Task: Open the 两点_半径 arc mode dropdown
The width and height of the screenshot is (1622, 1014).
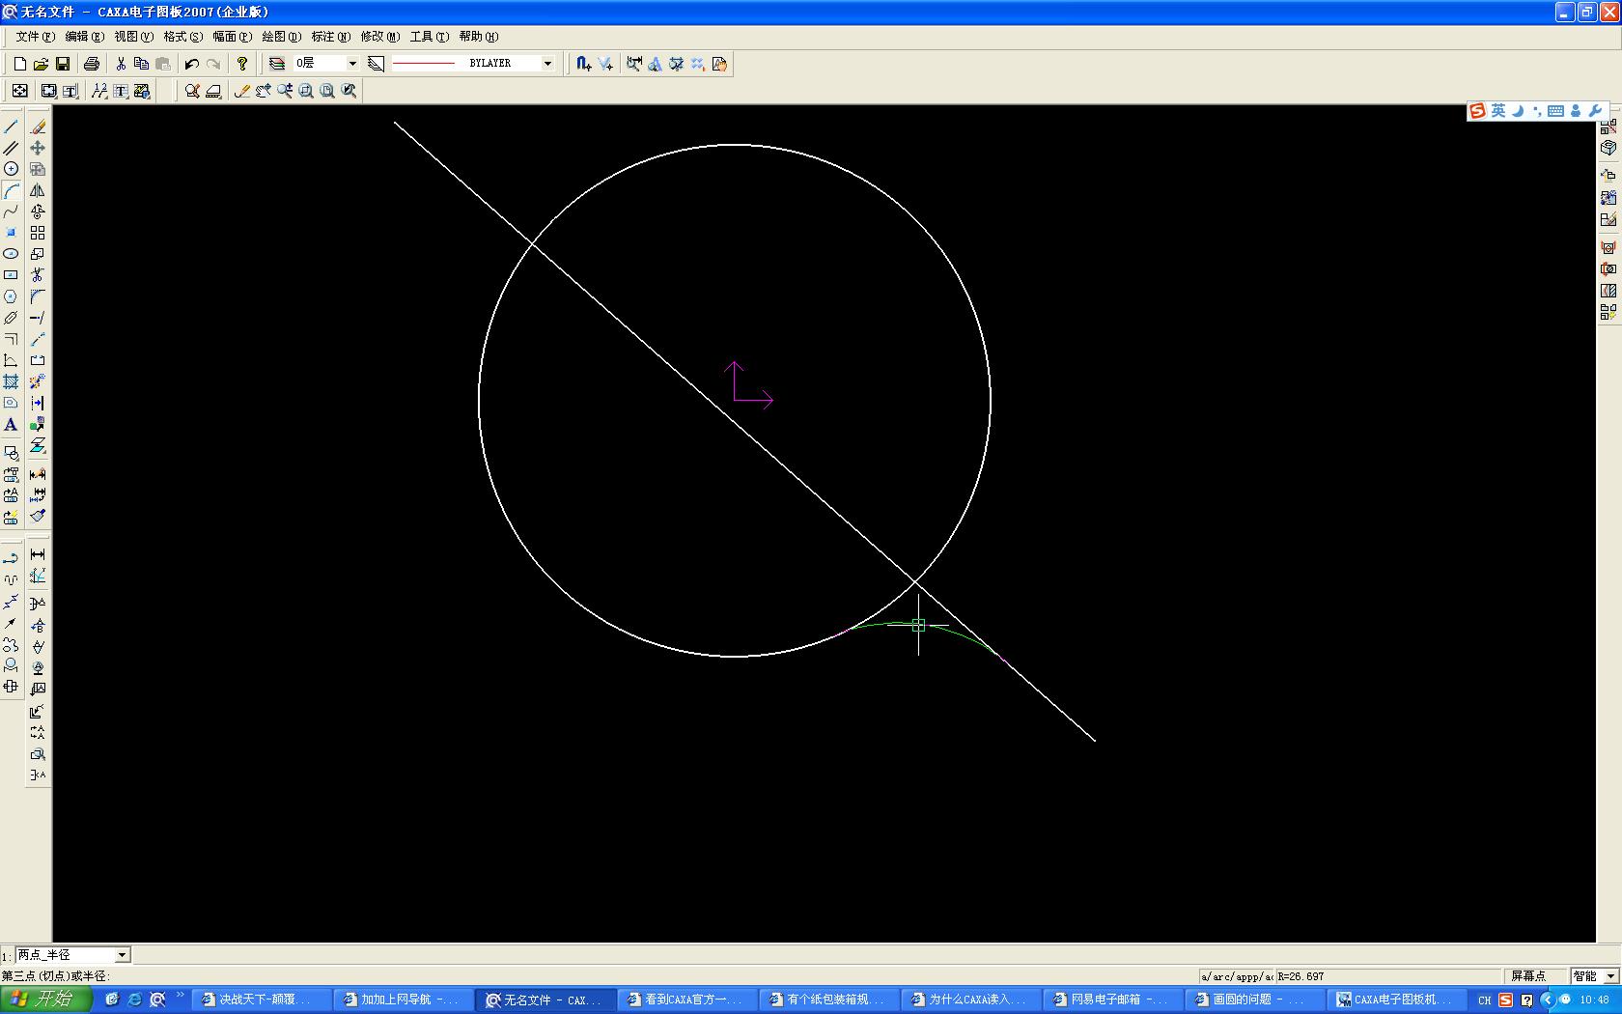Action: (x=122, y=955)
